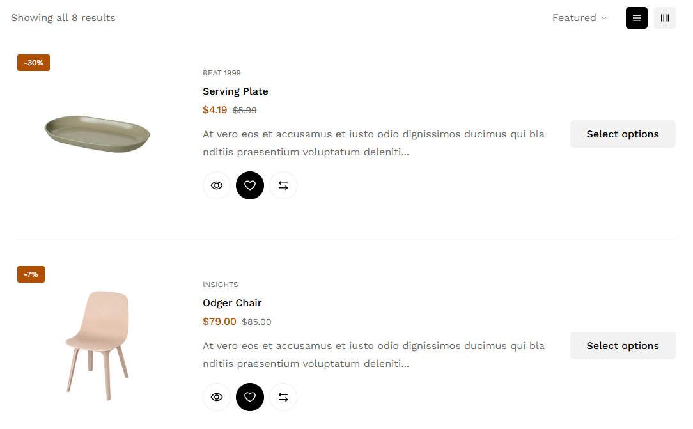Switch to list view layout
Screen dimensions: 693x429
point(637,18)
